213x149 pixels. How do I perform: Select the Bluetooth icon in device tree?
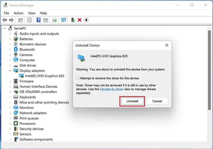click(x=16, y=49)
